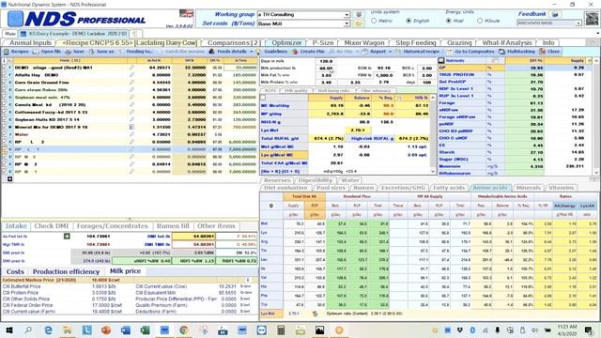Toggle checkbox above ME Mcal/day row
This screenshot has height=338, width=601.
[263, 98]
